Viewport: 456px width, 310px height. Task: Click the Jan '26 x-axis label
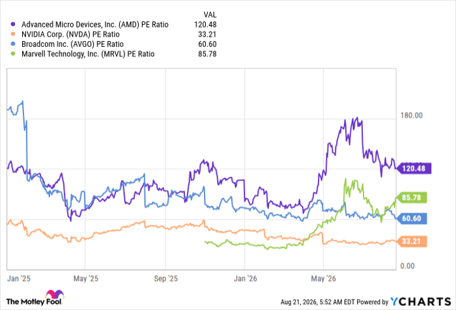pyautogui.click(x=246, y=279)
